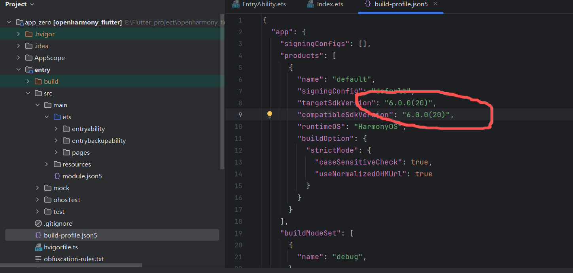This screenshot has width=573, height=273.
Task: Click the "compatibleSdkVersion" key
Action: (345, 115)
